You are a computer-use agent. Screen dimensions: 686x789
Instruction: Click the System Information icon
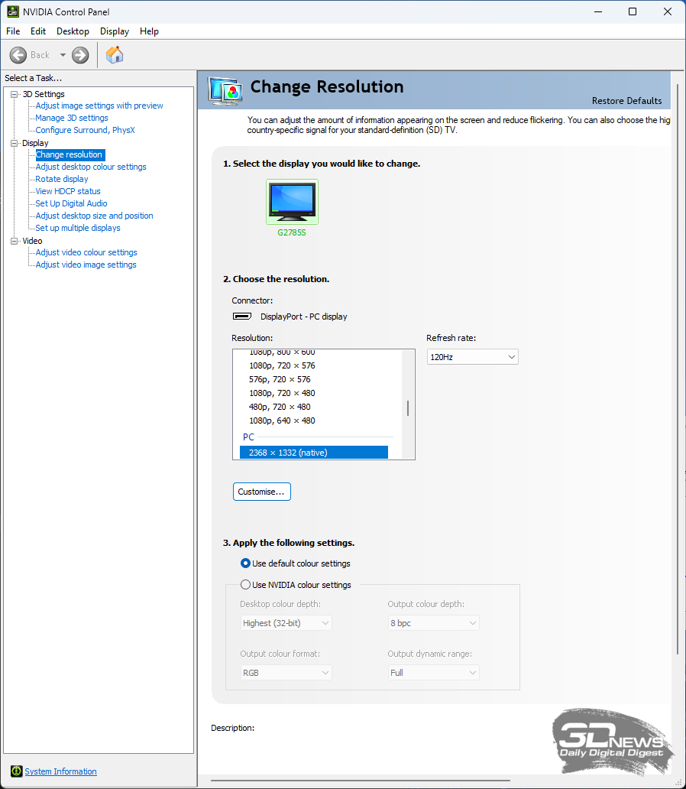click(x=16, y=771)
